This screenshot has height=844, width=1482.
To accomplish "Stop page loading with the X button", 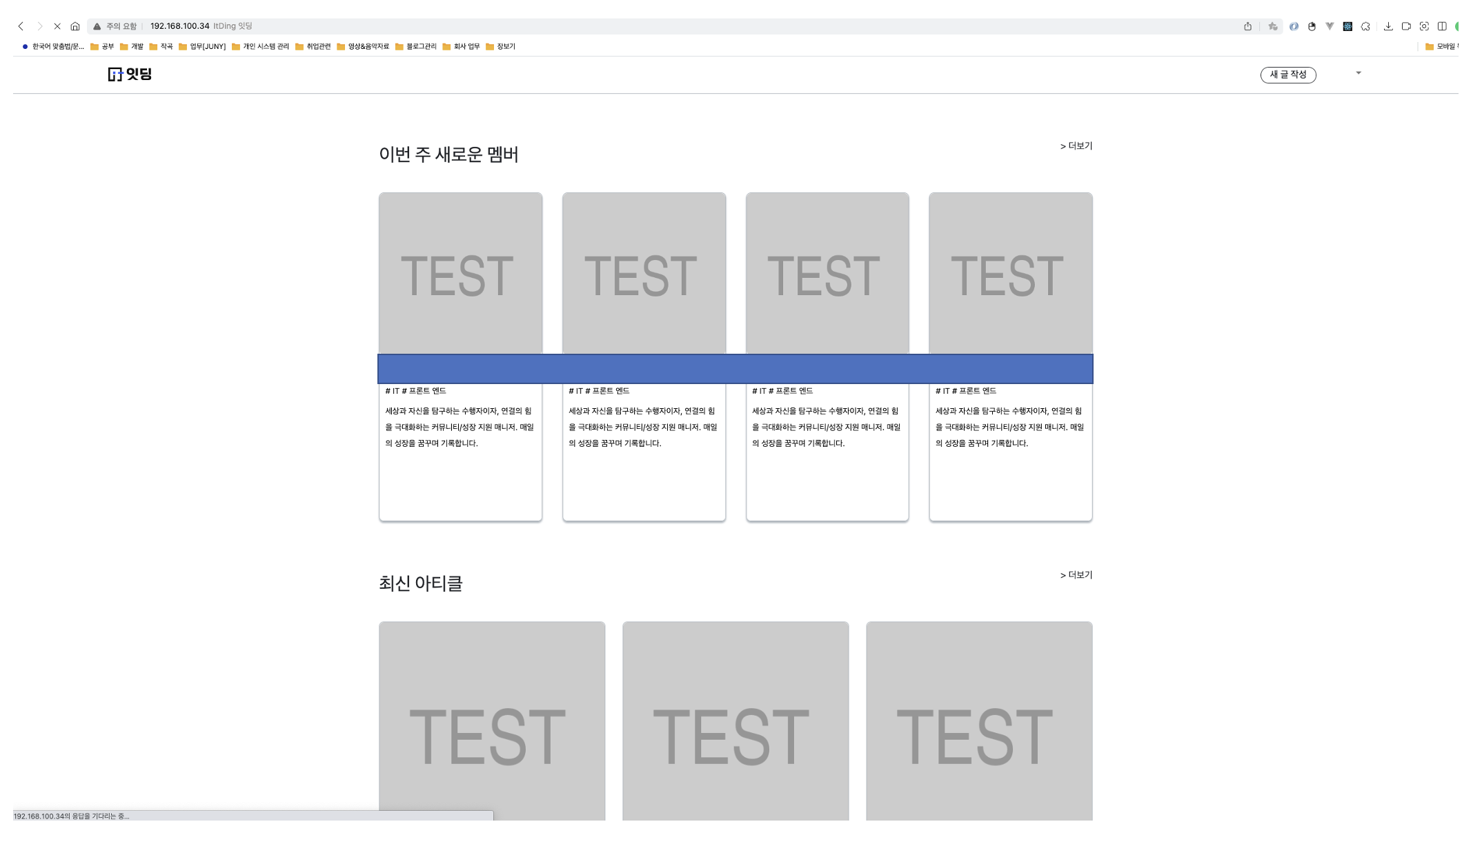I will pyautogui.click(x=57, y=26).
